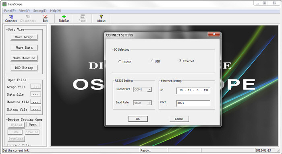This screenshot has height=154, width=282.
Task: Close the CONNECT SETTING dialog
Action: [x=214, y=34]
